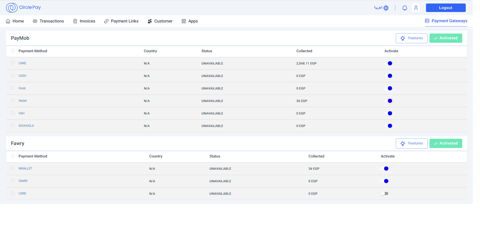Click the Logout button
480x233 pixels.
(x=446, y=8)
